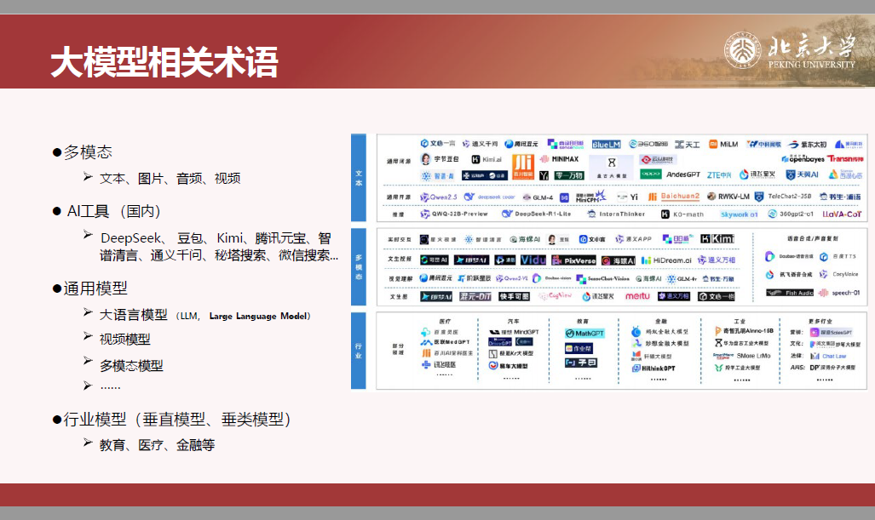
Task: Click the green OPPO logo
Action: tap(651, 174)
